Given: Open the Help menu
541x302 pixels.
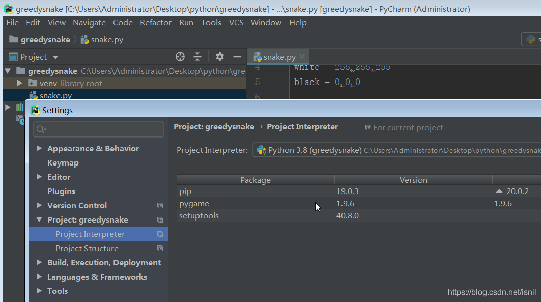Looking at the screenshot, I should click(298, 23).
